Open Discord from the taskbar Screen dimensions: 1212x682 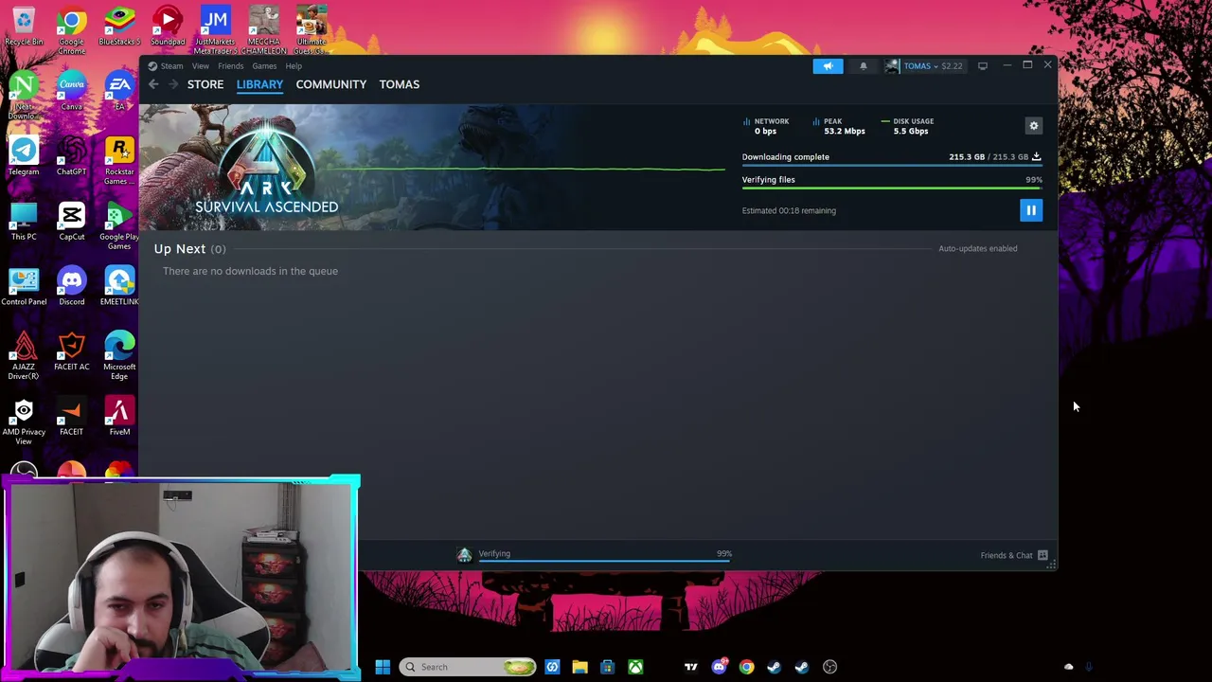point(719,667)
